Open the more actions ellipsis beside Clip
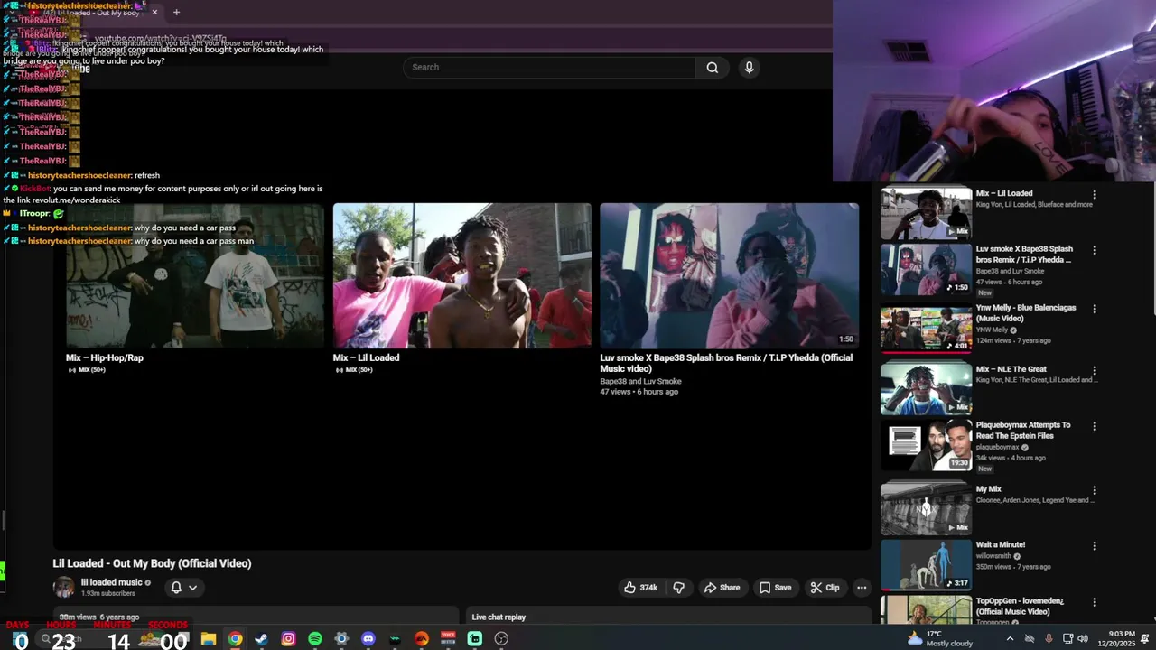This screenshot has height=650, width=1156. tap(862, 588)
